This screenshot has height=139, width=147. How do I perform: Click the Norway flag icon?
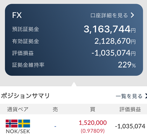(12, 123)
